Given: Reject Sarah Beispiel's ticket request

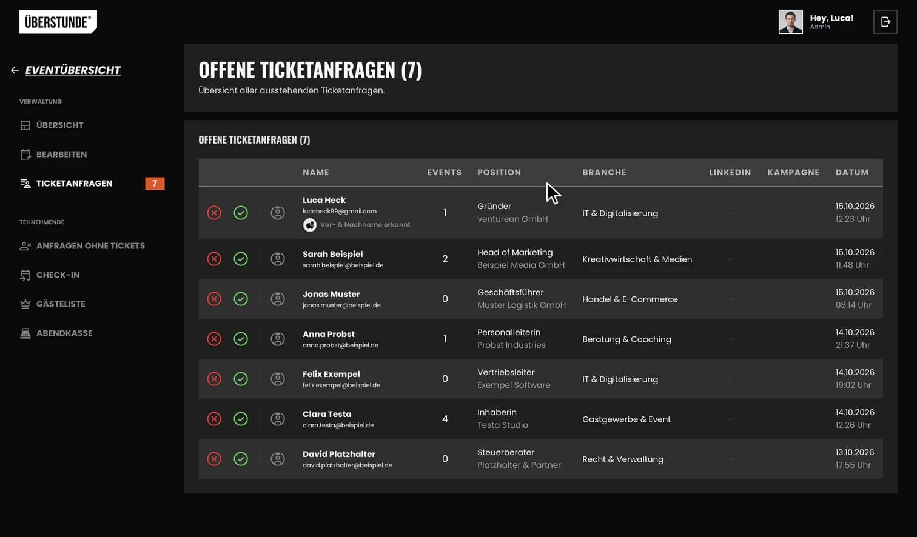Looking at the screenshot, I should point(214,259).
